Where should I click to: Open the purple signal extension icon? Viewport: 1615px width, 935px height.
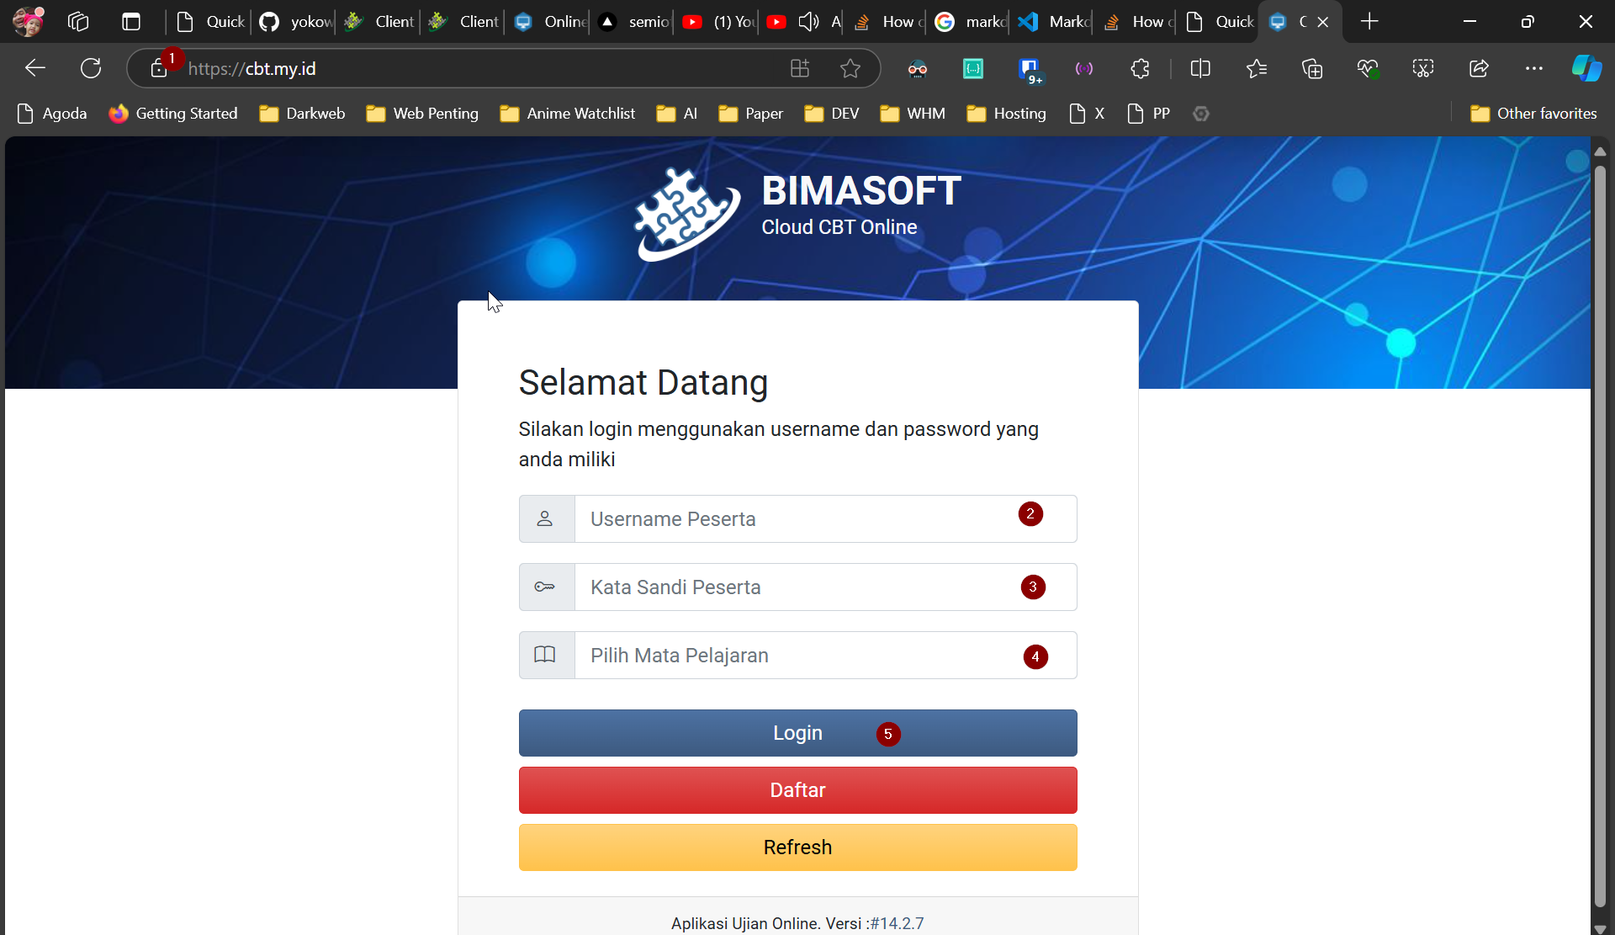pos(1084,68)
